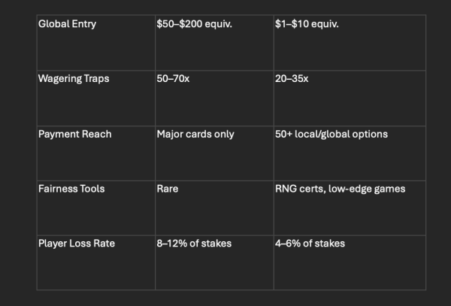The width and height of the screenshot is (451, 306).
Task: Click the word Entry in first row
Action: point(83,24)
